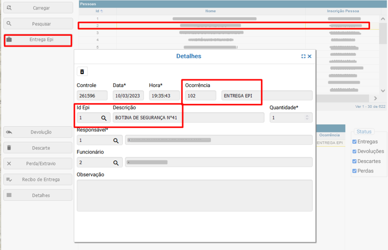The width and height of the screenshot is (388, 250).
Task: Click the Nome column header
Action: tap(211, 11)
